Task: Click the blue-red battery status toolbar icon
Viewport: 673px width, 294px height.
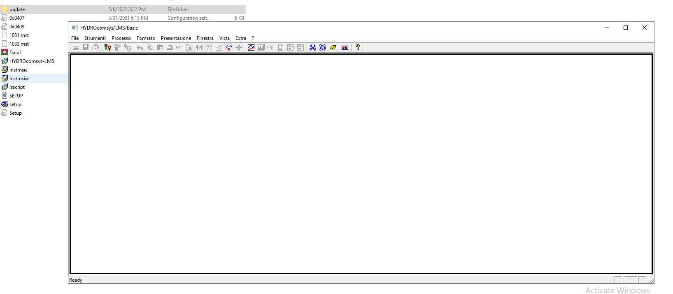Action: pos(345,48)
